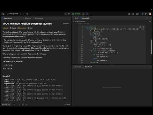Open the streak fire counter
Image resolution: width=153 pixels, height=115 pixels.
pyautogui.click(x=138, y=14)
